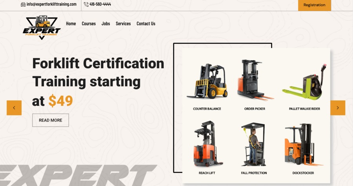Click the email envelope icon
Image resolution: width=353 pixels, height=186 pixels.
point(23,4)
